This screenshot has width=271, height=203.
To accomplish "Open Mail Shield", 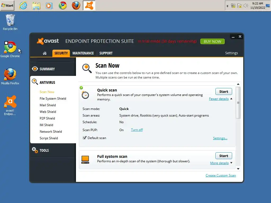I will pos(48,105).
